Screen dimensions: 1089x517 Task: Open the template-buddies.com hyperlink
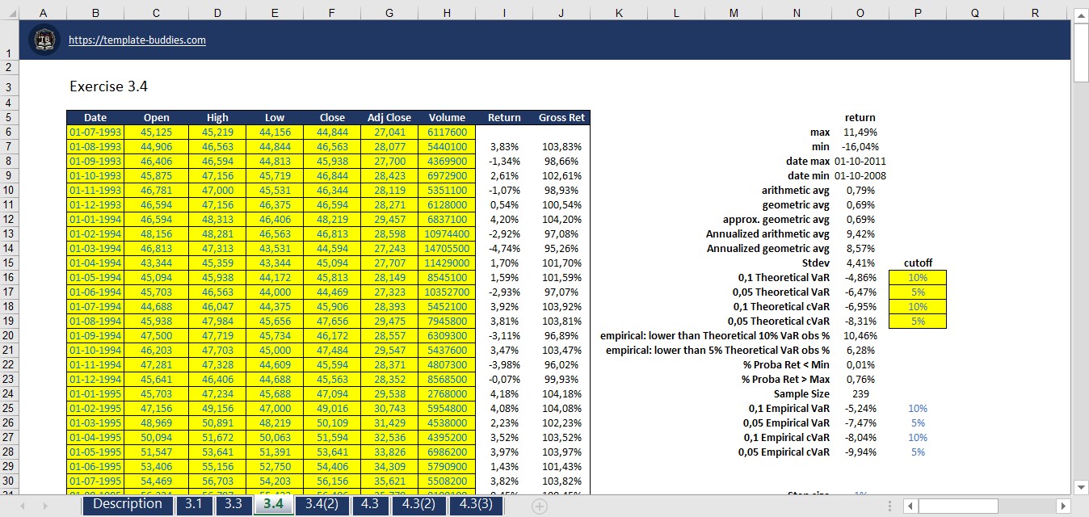(137, 40)
